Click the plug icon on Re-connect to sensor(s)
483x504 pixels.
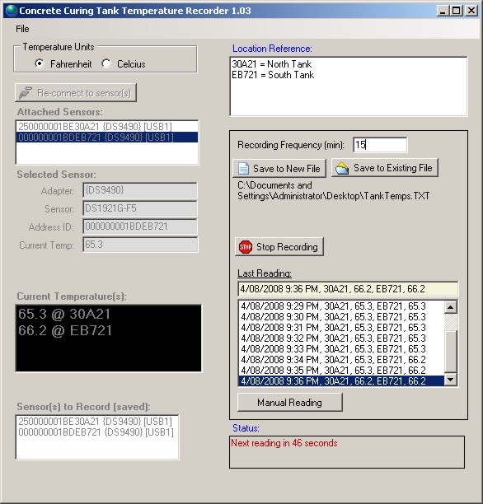point(26,93)
